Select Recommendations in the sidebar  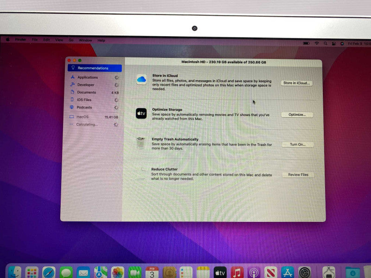tap(95, 68)
